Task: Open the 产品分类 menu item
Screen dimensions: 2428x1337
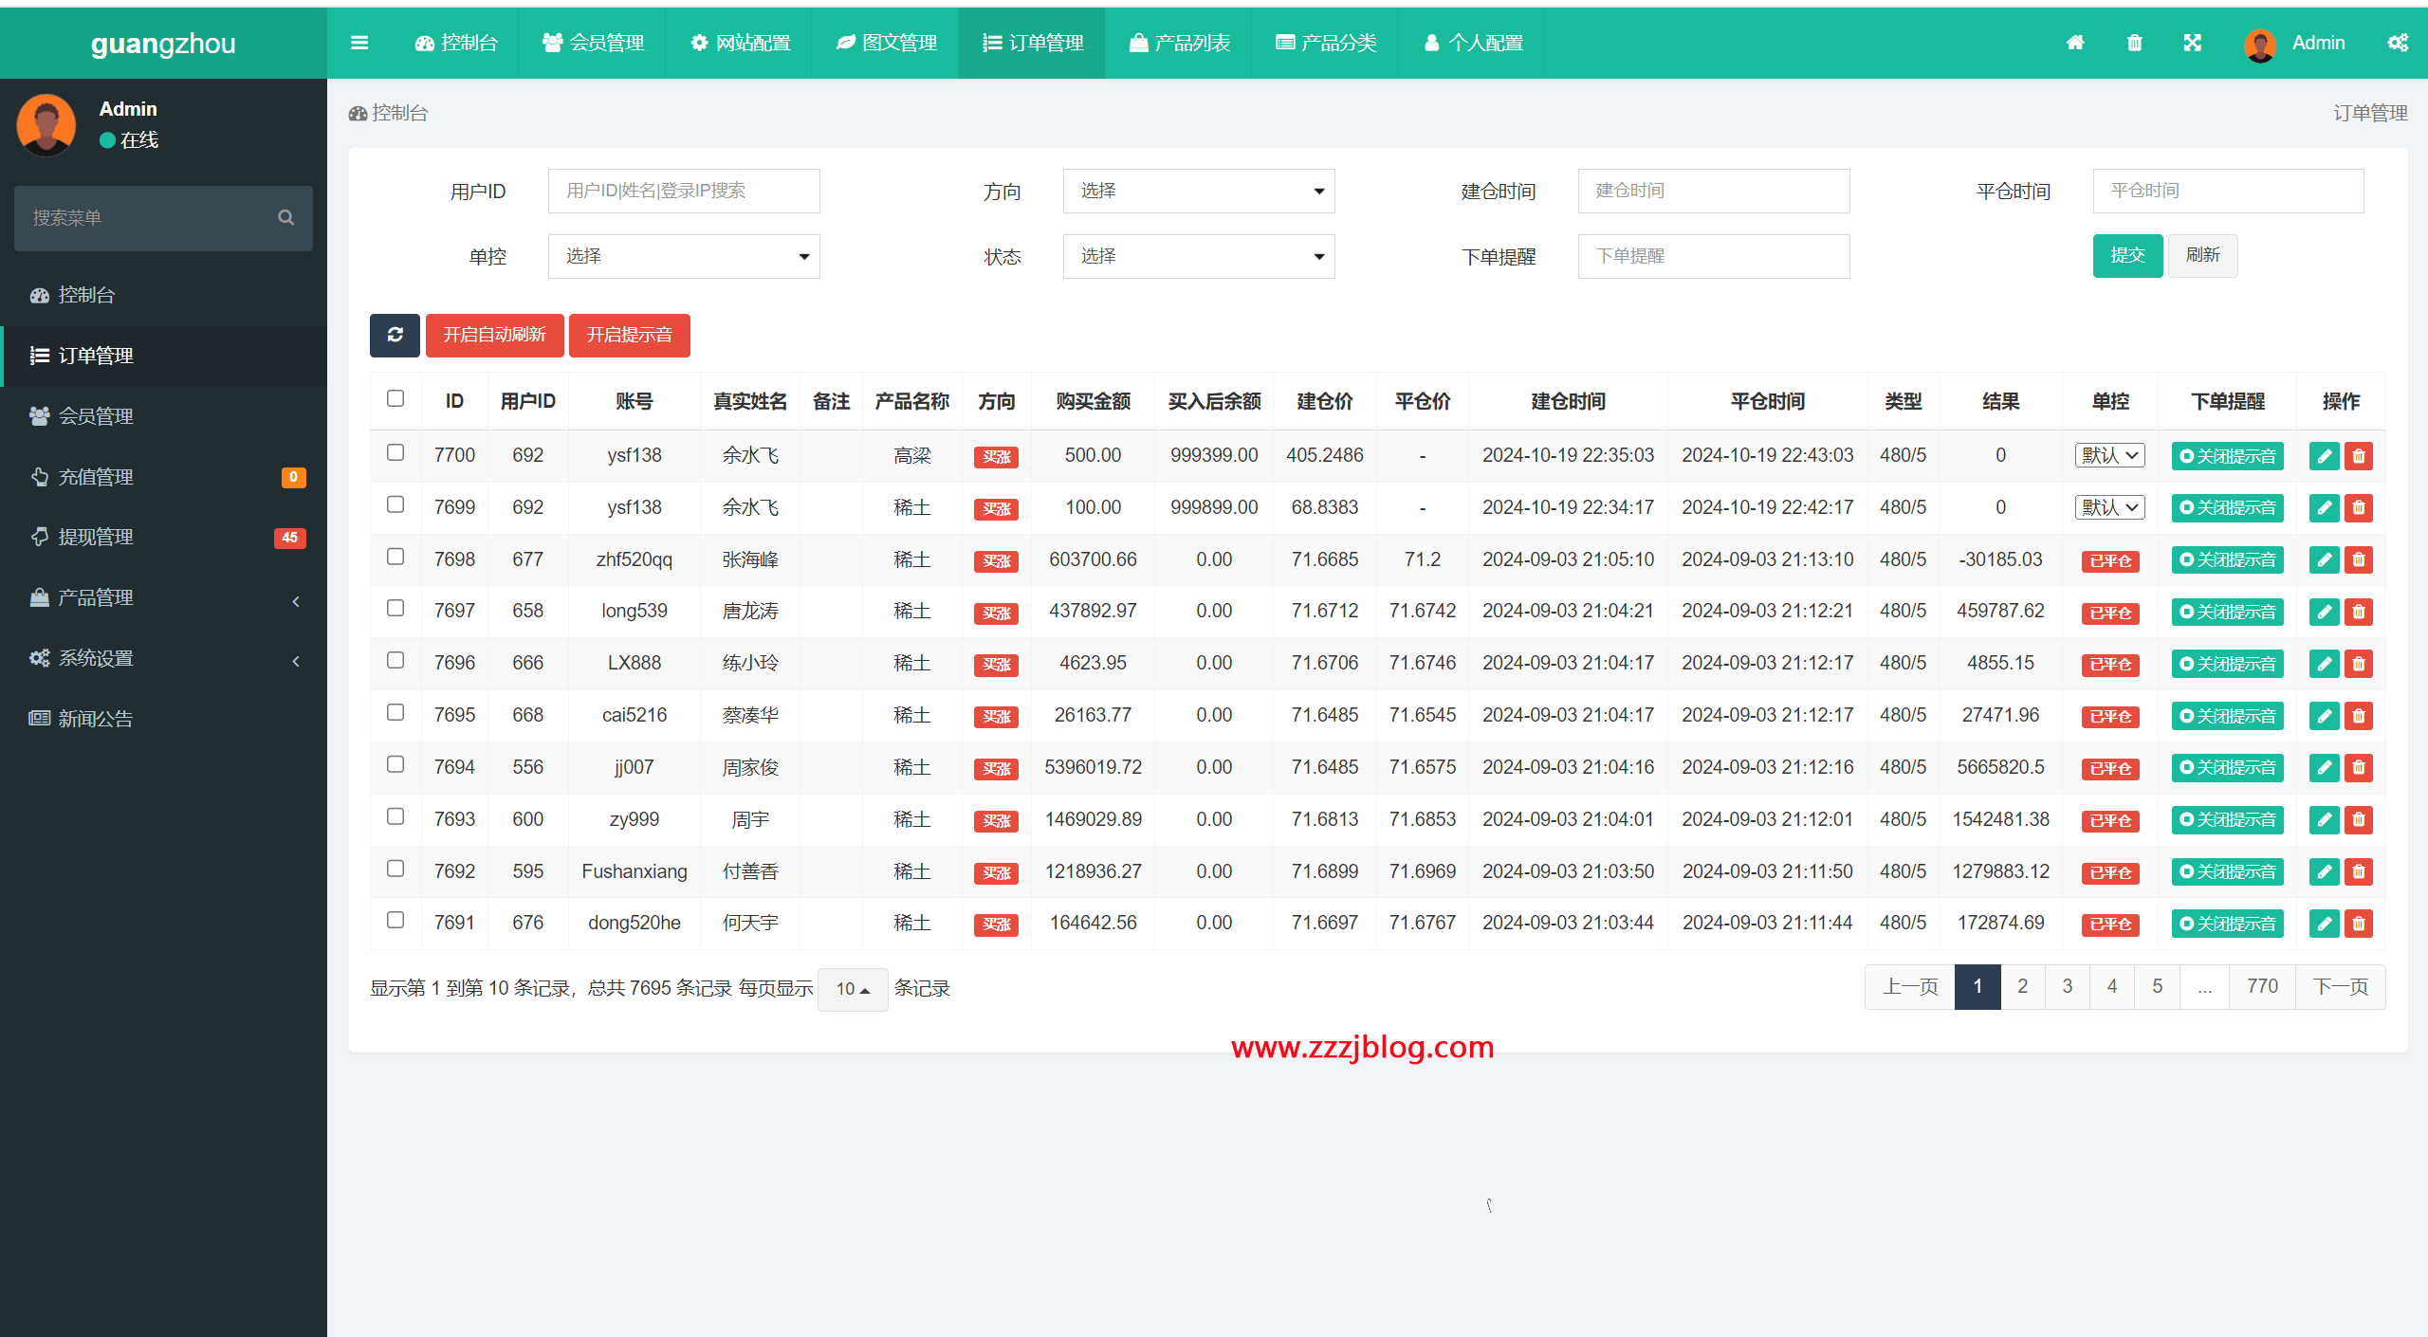Action: point(1325,43)
